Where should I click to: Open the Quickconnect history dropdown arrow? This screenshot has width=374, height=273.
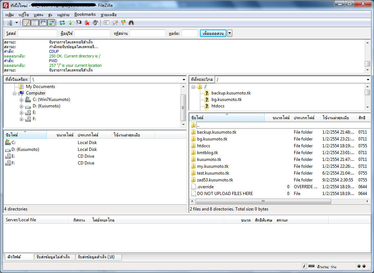click(x=230, y=33)
